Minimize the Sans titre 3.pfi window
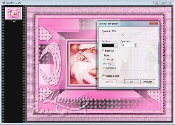This screenshot has height=125, width=175. (157, 3)
